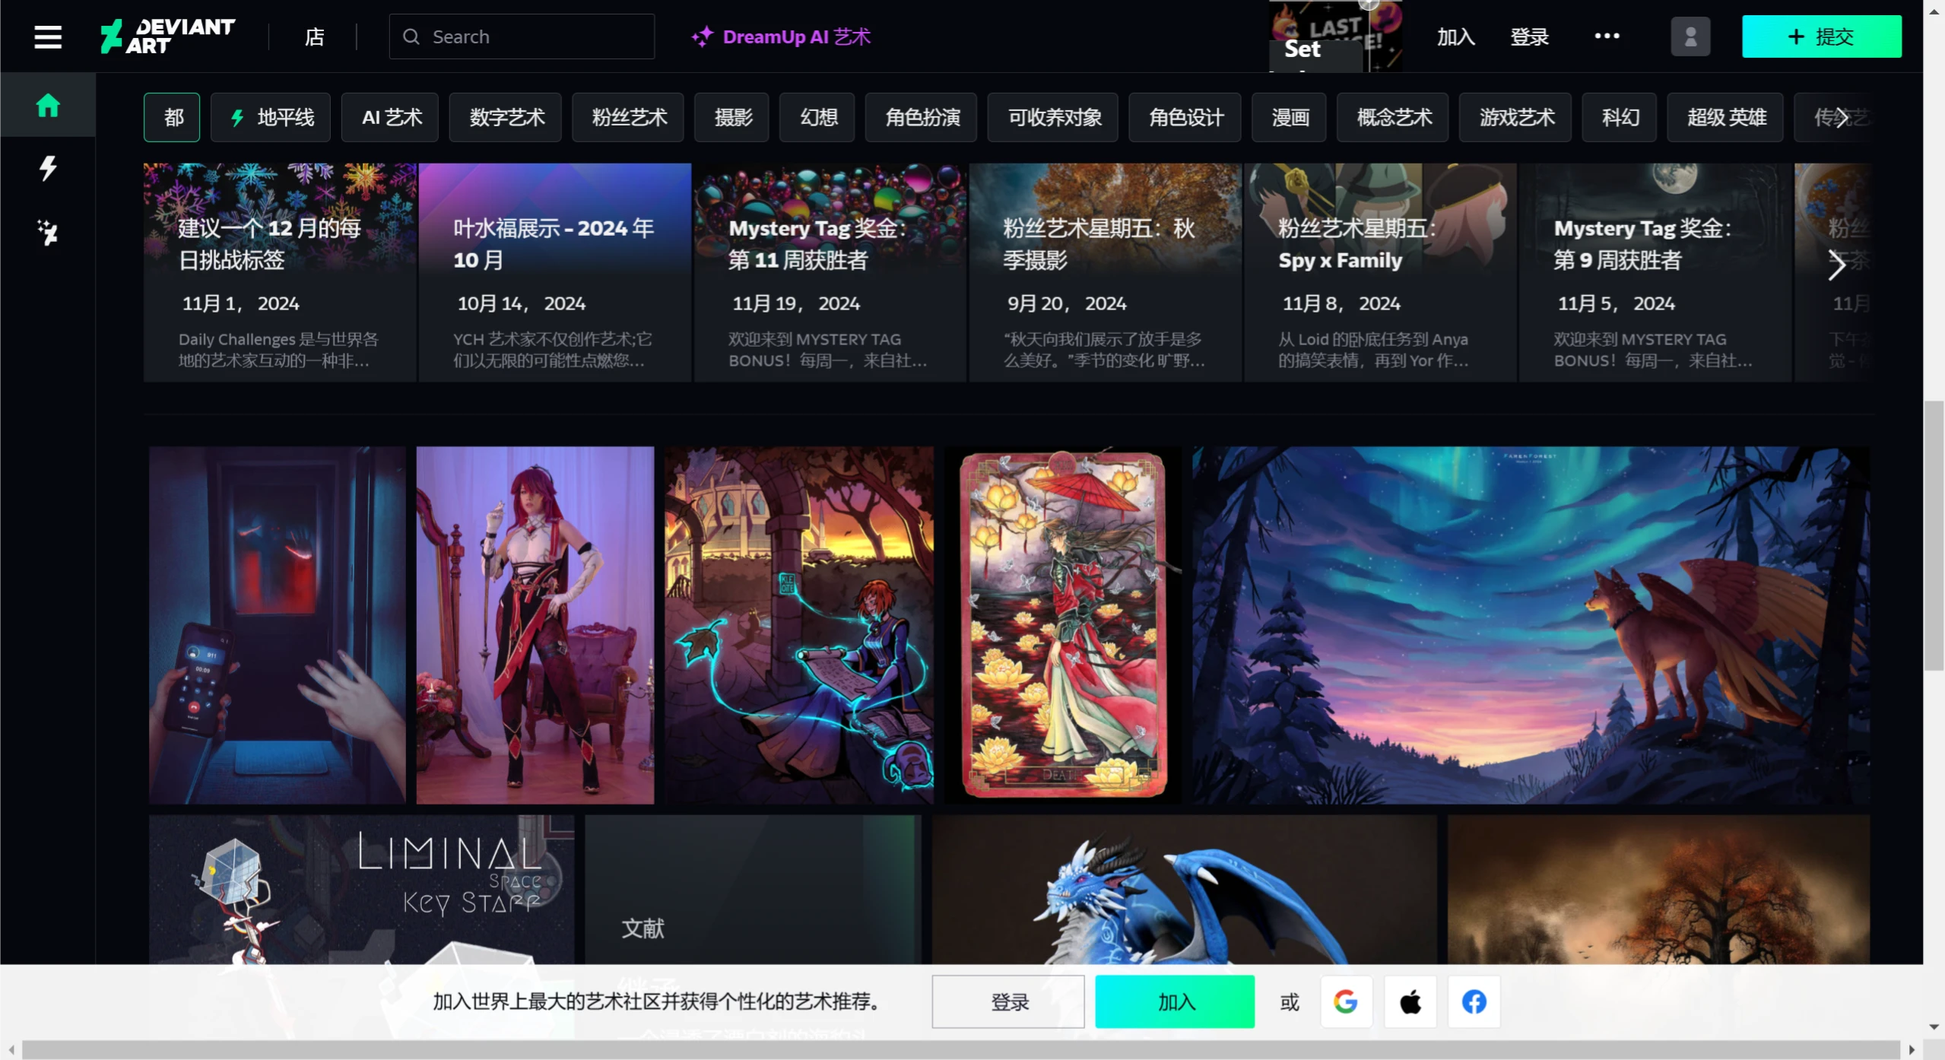The height and width of the screenshot is (1060, 1945).
Task: Open the hamburger navigation menu
Action: coord(48,36)
